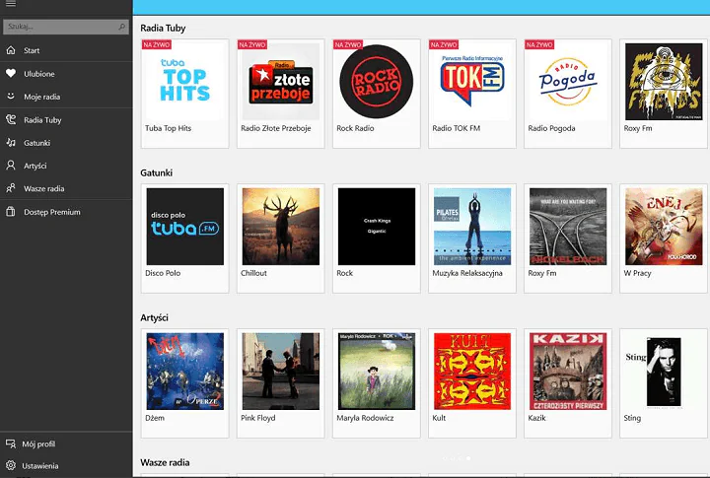Open Artyści in the sidebar
This screenshot has width=710, height=478.
66,166
